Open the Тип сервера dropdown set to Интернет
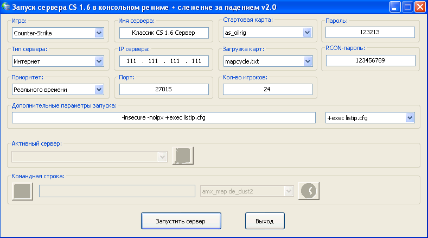Viewport: 428px width, 238px height. pyautogui.click(x=99, y=61)
